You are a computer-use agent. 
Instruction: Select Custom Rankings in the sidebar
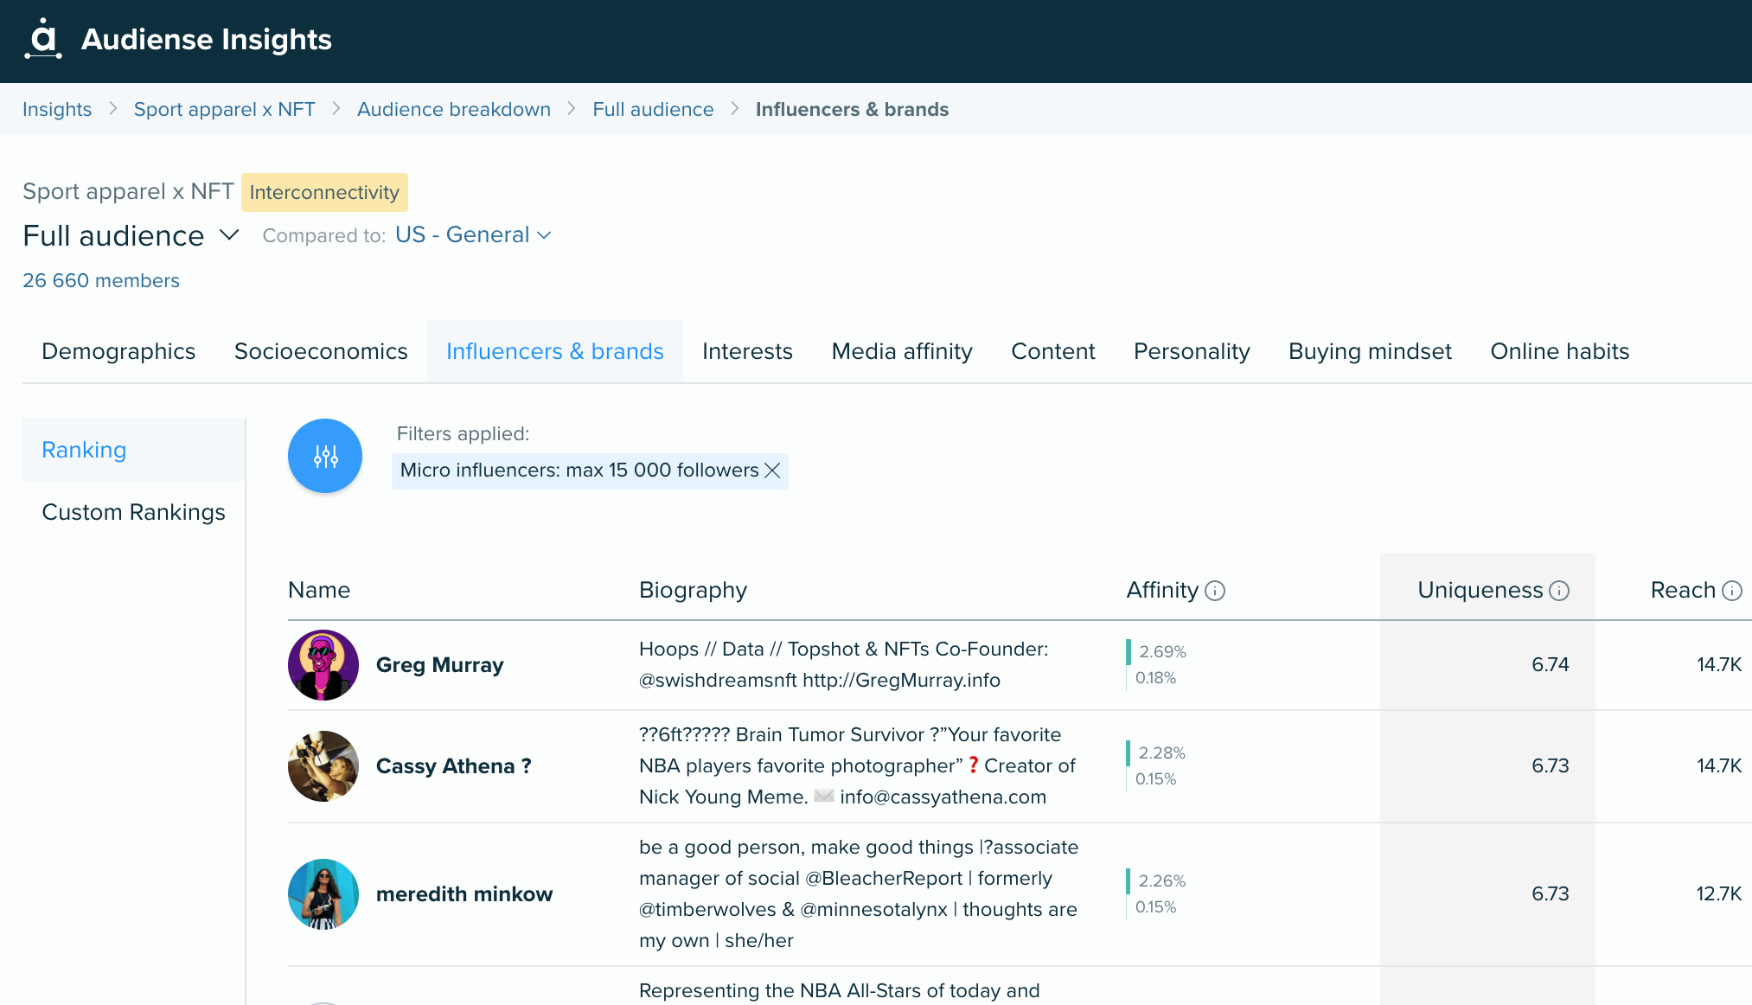click(x=134, y=512)
